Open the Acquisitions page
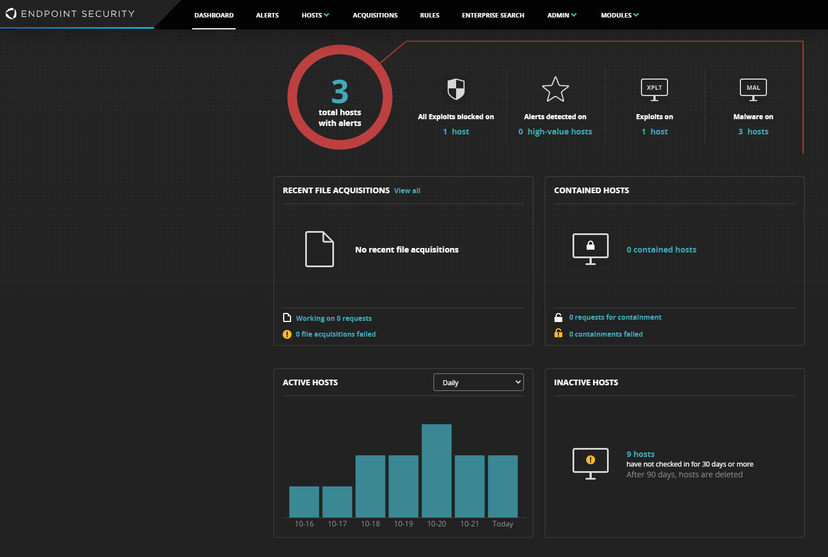828x557 pixels. [x=375, y=15]
